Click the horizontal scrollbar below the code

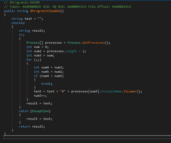(87, 137)
